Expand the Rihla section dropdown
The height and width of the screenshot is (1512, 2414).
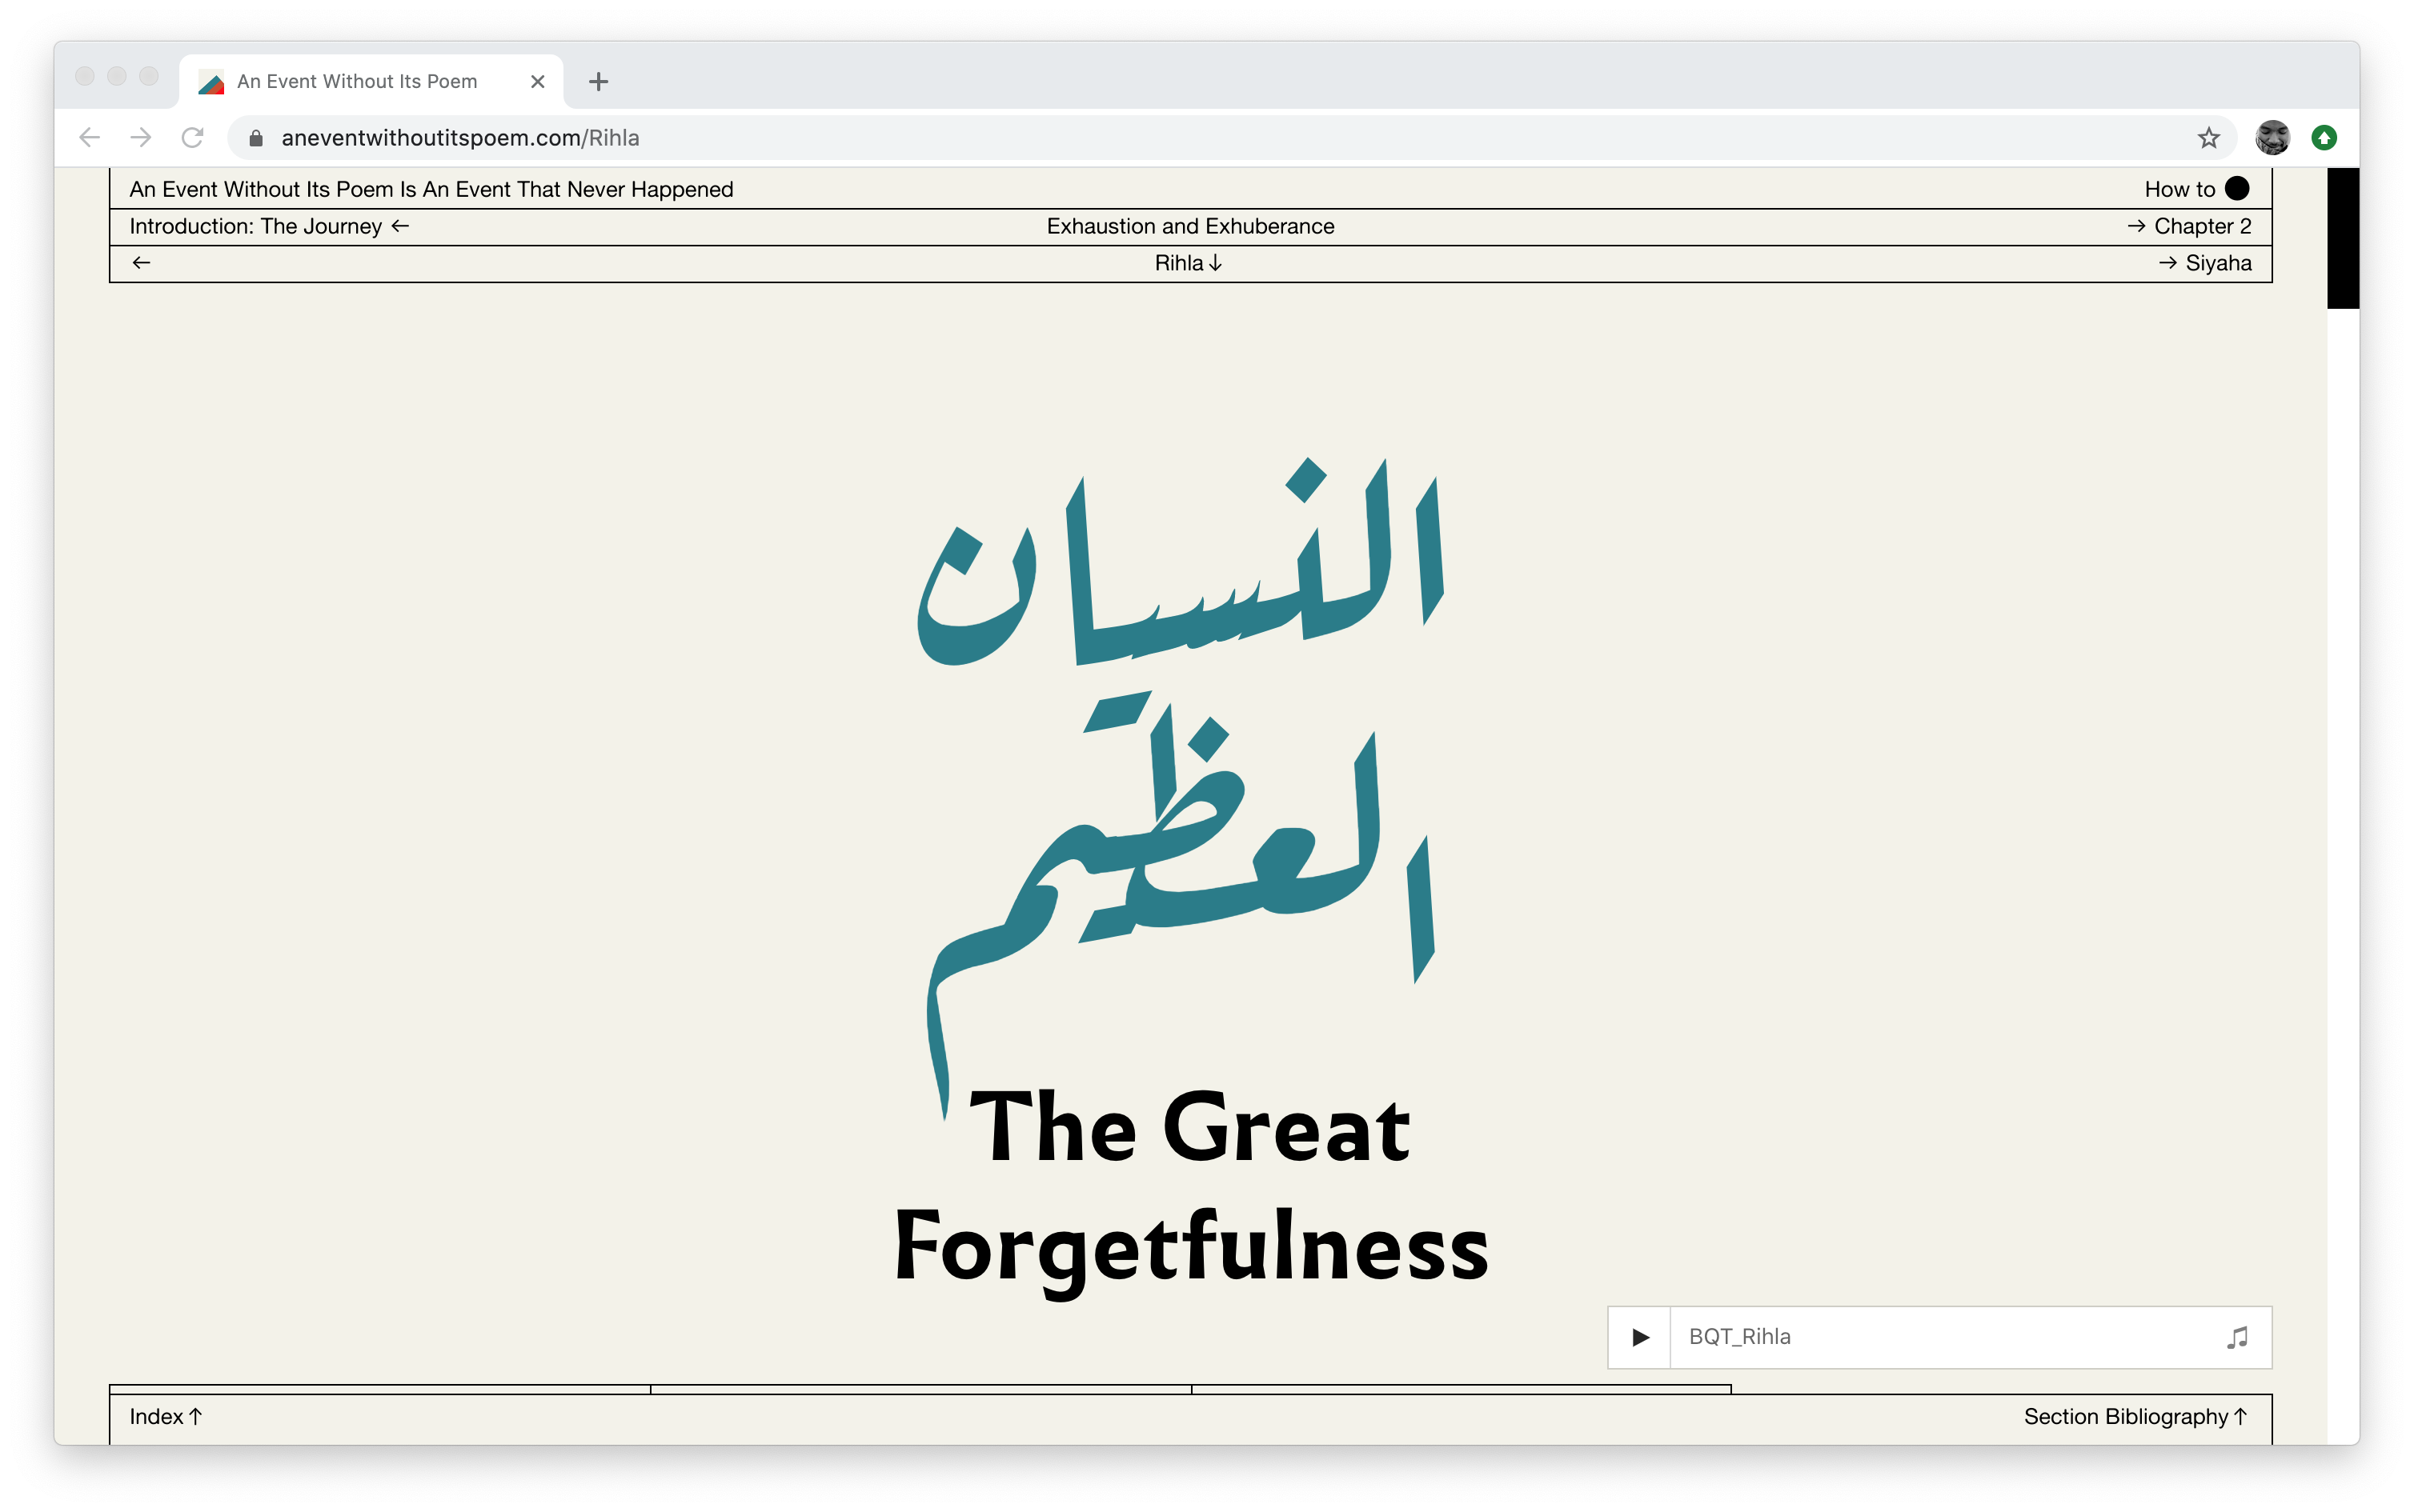pos(1189,263)
